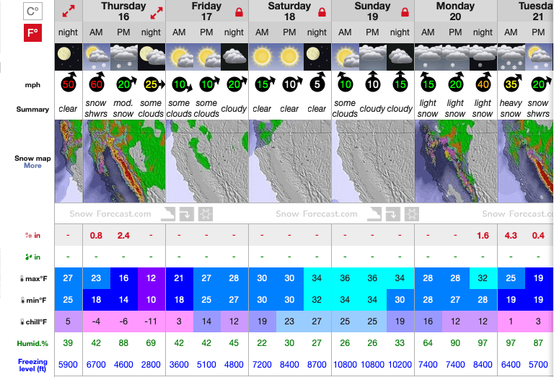Image resolution: width=554 pixels, height=377 pixels.
Task: Click the 8700 freezing level value
Action: pos(317,365)
